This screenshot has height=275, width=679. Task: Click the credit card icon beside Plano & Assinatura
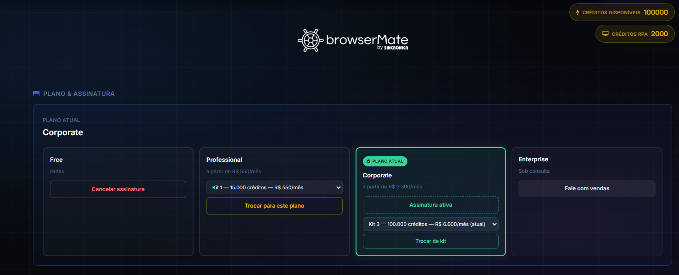point(36,93)
